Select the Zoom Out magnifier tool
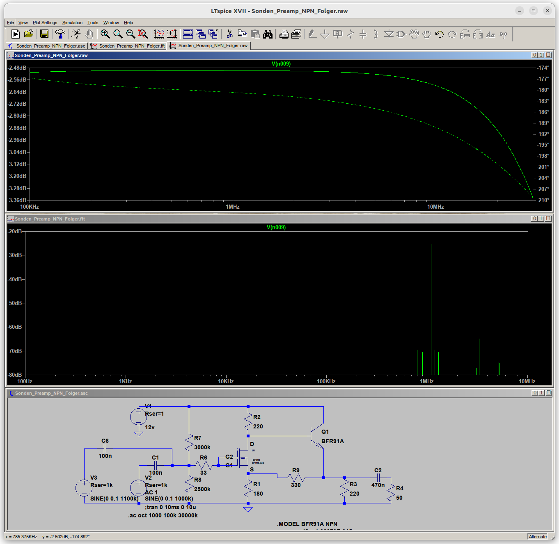 point(131,34)
